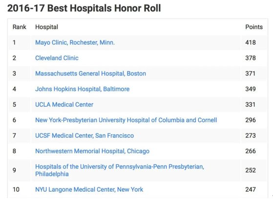Open the Cleveland Clinic link
The image size is (273, 202).
(x=57, y=58)
